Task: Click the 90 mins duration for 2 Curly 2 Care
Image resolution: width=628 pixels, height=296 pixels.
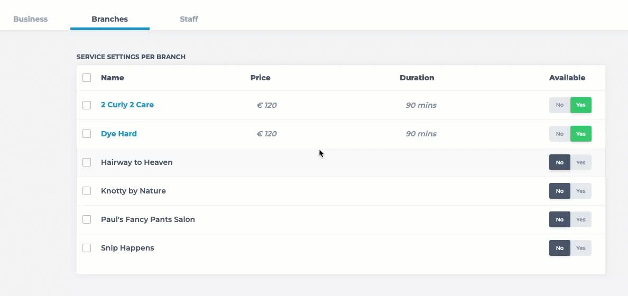Action: (421, 105)
